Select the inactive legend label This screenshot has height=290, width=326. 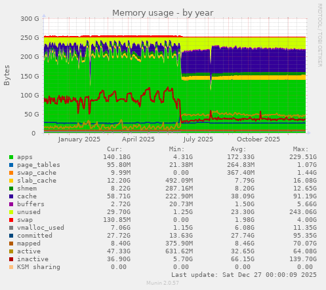pos(33,259)
